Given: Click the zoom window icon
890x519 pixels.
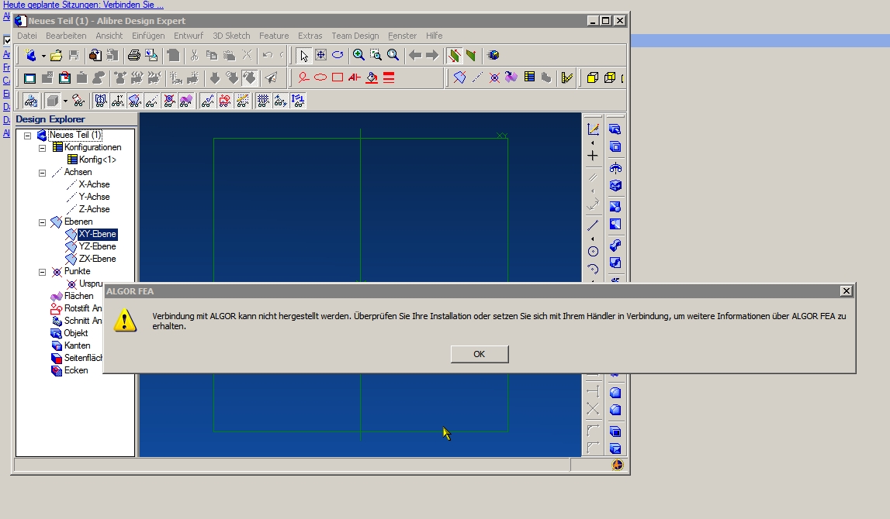Looking at the screenshot, I should 376,56.
